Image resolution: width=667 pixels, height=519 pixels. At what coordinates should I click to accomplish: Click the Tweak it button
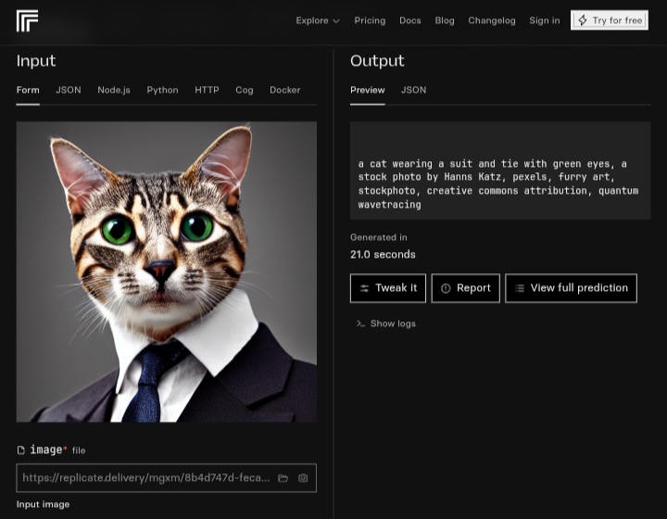[388, 288]
